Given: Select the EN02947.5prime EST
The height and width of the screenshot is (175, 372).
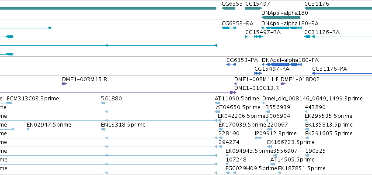Looking at the screenshot, I should [28, 129].
